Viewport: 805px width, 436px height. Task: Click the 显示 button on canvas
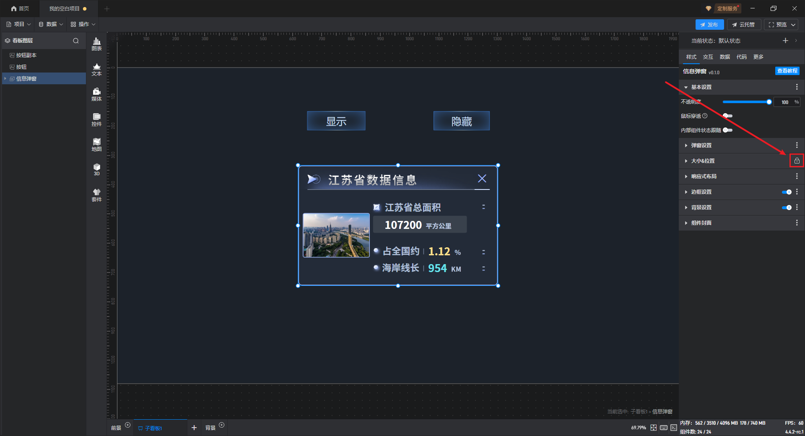point(336,121)
